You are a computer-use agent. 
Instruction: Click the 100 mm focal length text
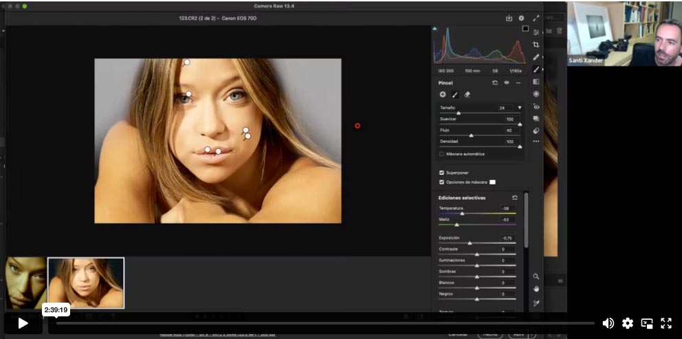(x=473, y=71)
